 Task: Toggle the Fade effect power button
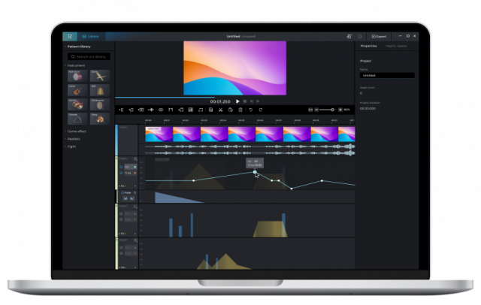(x=123, y=193)
